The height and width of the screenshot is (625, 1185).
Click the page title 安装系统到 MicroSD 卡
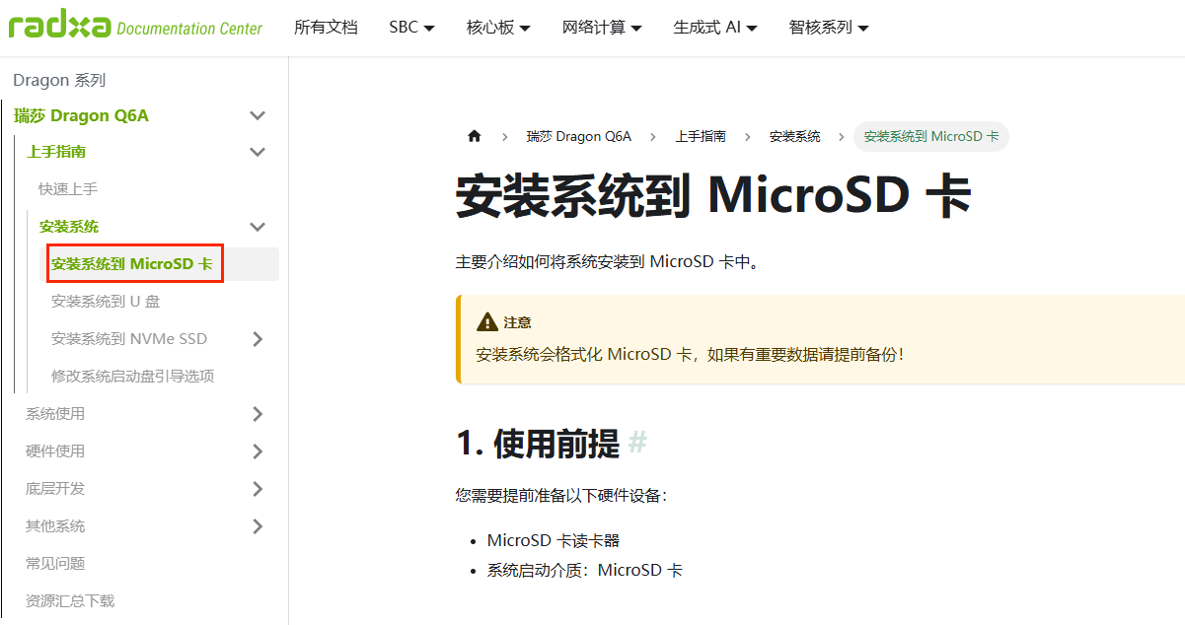click(713, 195)
